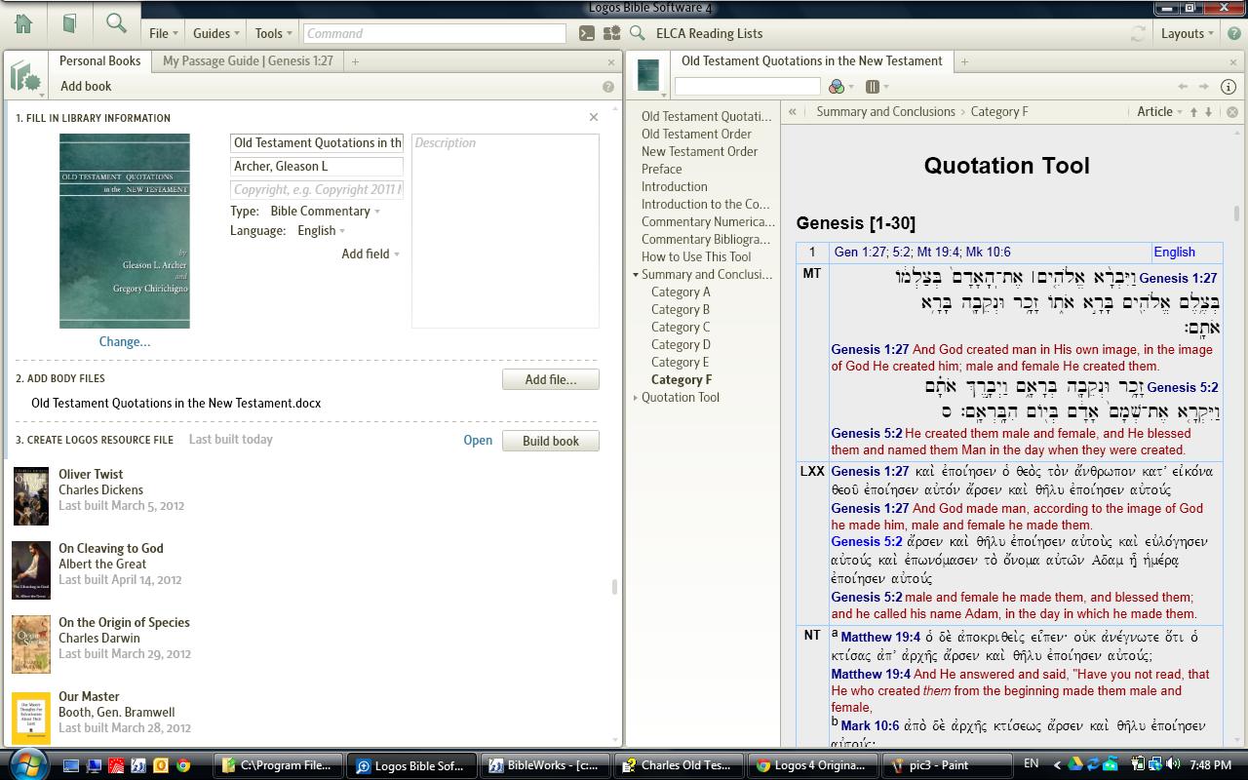This screenshot has width=1248, height=780.
Task: Click the Add file button
Action: 551,379
